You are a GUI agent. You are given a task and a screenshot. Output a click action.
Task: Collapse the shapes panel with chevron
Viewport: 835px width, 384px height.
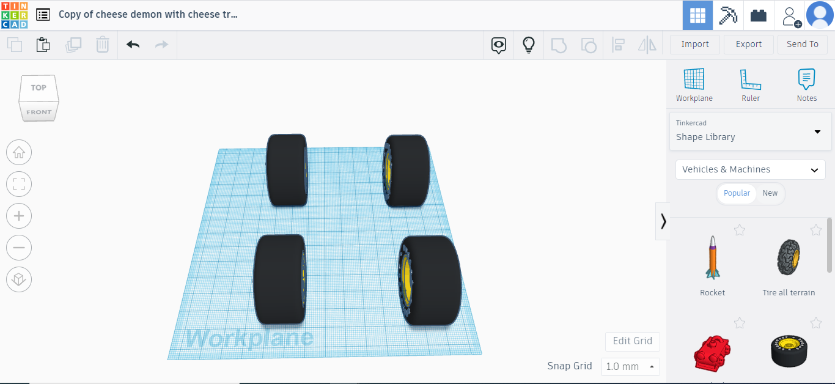click(x=663, y=221)
